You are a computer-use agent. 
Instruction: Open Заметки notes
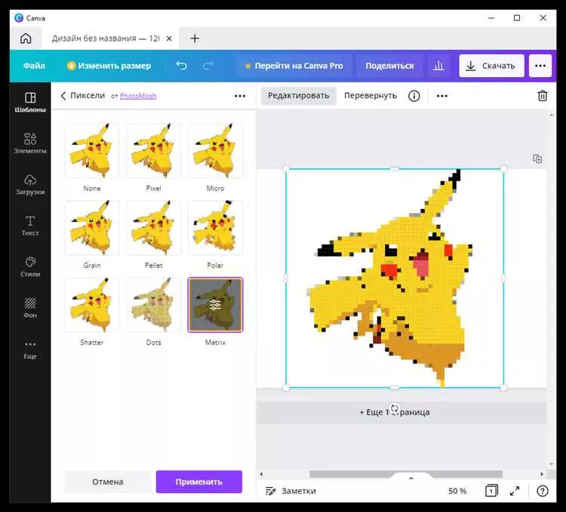291,491
